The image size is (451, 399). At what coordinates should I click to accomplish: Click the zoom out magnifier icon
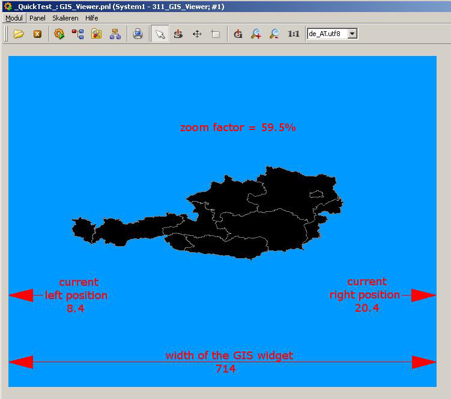click(274, 34)
